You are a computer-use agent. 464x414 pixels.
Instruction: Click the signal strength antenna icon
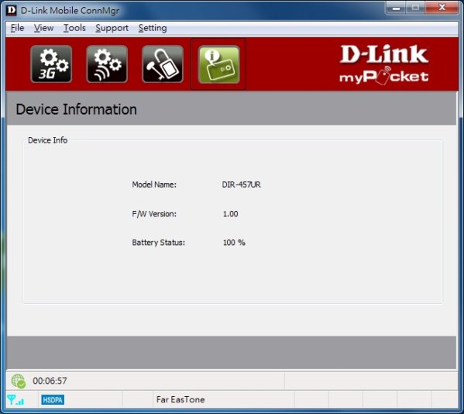15,400
